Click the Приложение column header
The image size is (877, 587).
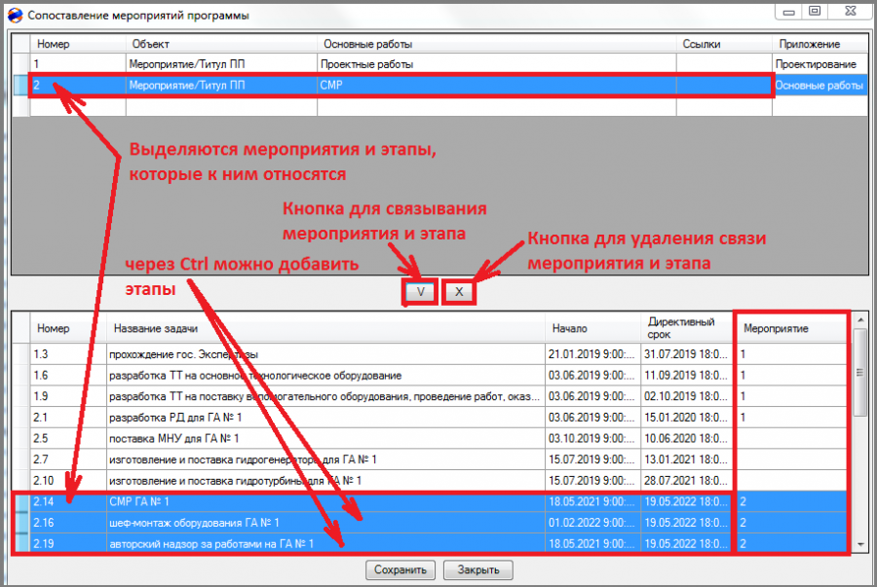(820, 44)
